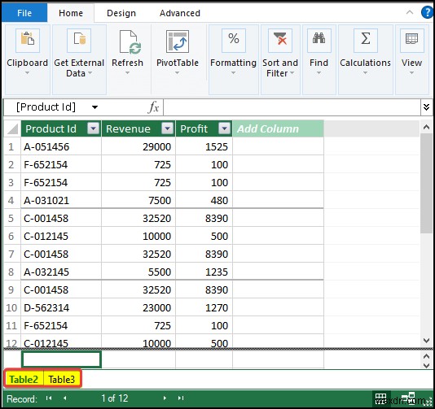
Task: Click the grid scroll down arrow
Action: point(426,341)
